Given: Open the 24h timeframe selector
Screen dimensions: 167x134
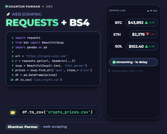Looking at the screenshot, I should pos(152,11).
